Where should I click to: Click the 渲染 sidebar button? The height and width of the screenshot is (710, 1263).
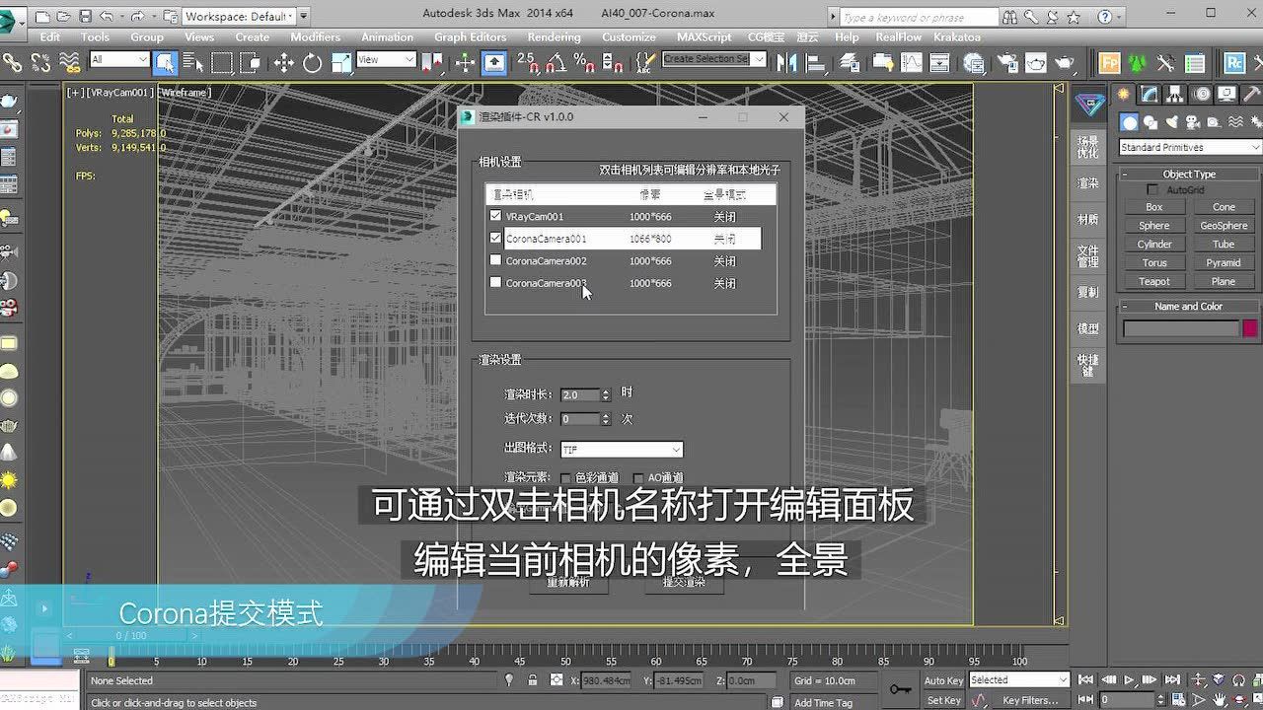(x=1087, y=182)
